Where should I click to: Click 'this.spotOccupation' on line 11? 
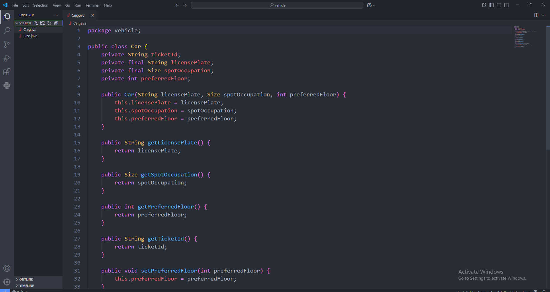point(146,111)
